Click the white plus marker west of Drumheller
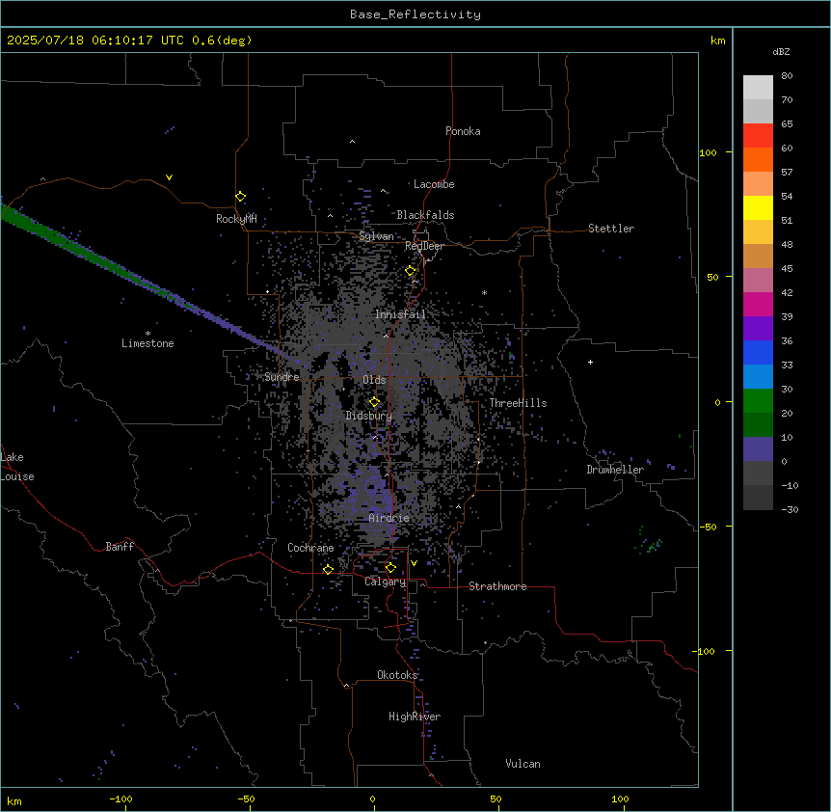 tap(590, 362)
